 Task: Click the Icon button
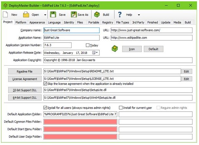132,49
